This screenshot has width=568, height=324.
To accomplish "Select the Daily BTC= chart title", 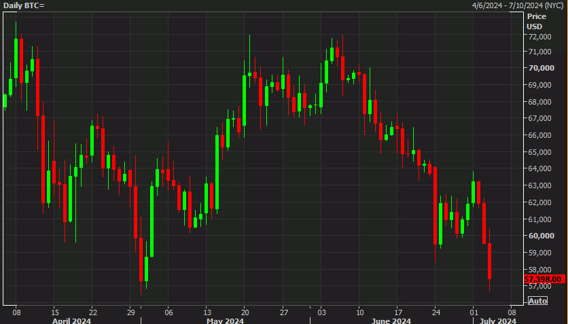I will point(24,5).
